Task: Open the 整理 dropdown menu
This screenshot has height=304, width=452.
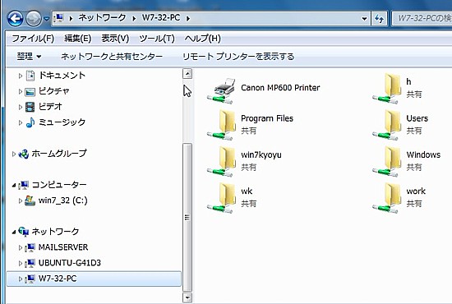Action: pyautogui.click(x=29, y=56)
